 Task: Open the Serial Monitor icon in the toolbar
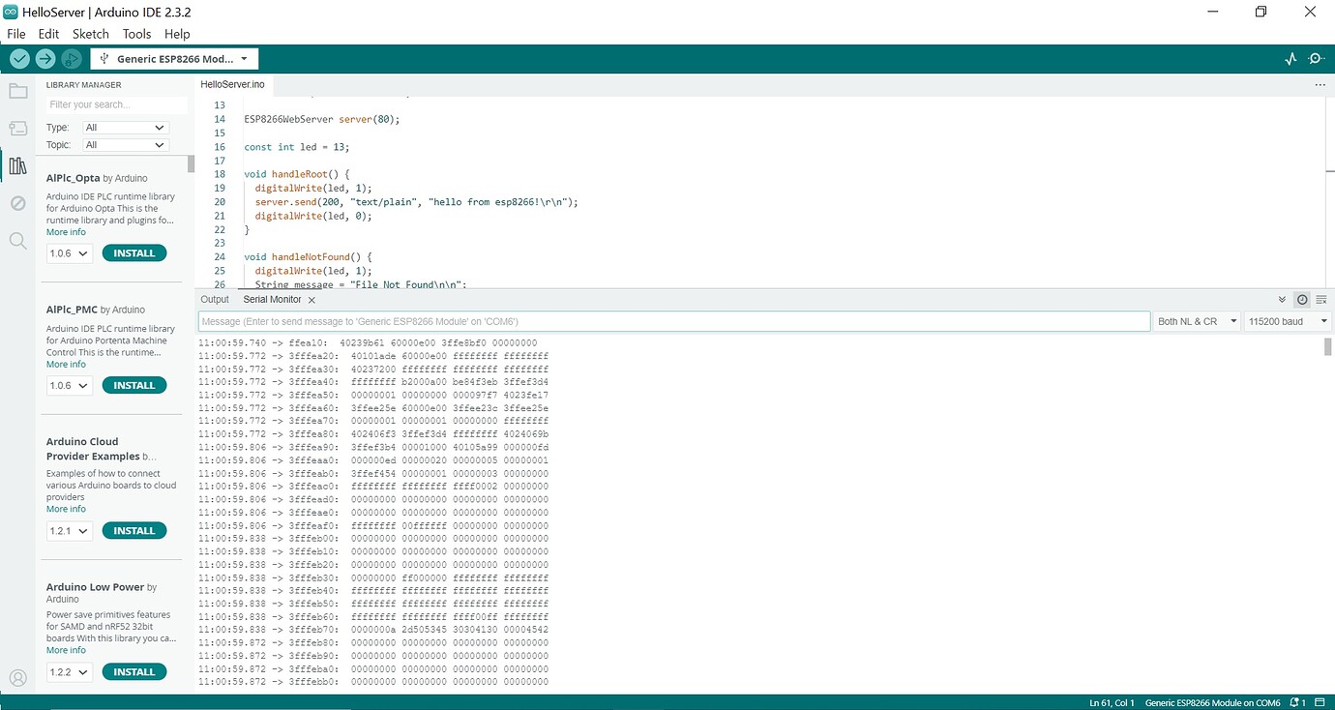(1316, 58)
